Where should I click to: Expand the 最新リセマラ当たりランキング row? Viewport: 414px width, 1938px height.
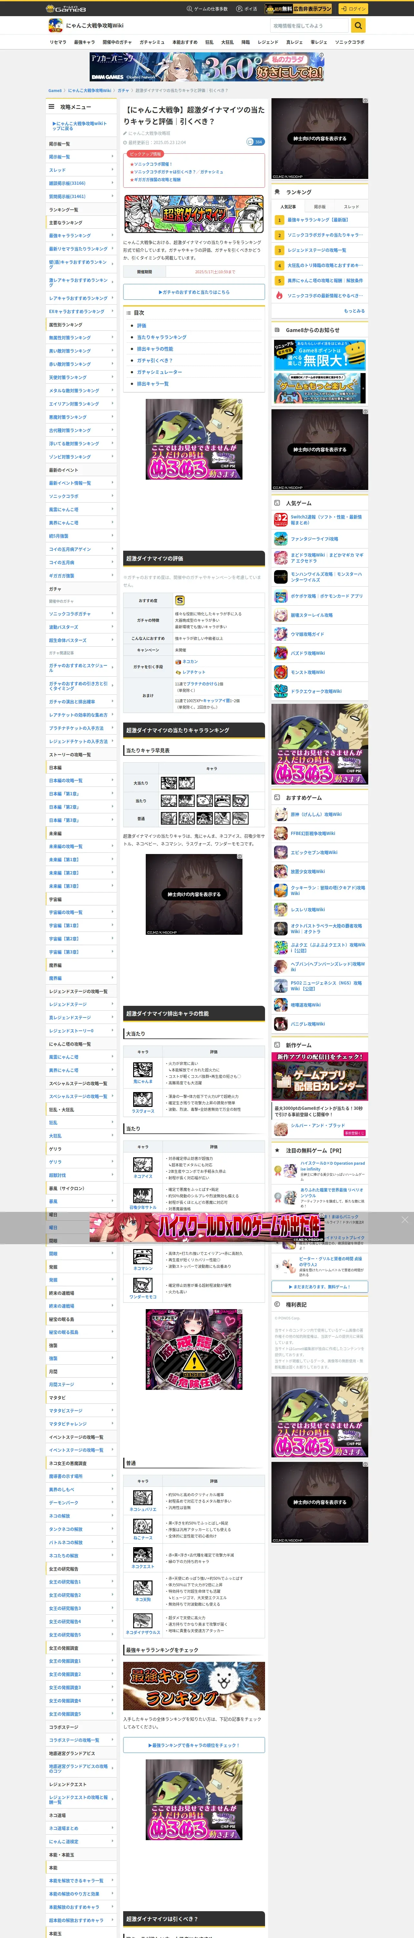pyautogui.click(x=81, y=249)
